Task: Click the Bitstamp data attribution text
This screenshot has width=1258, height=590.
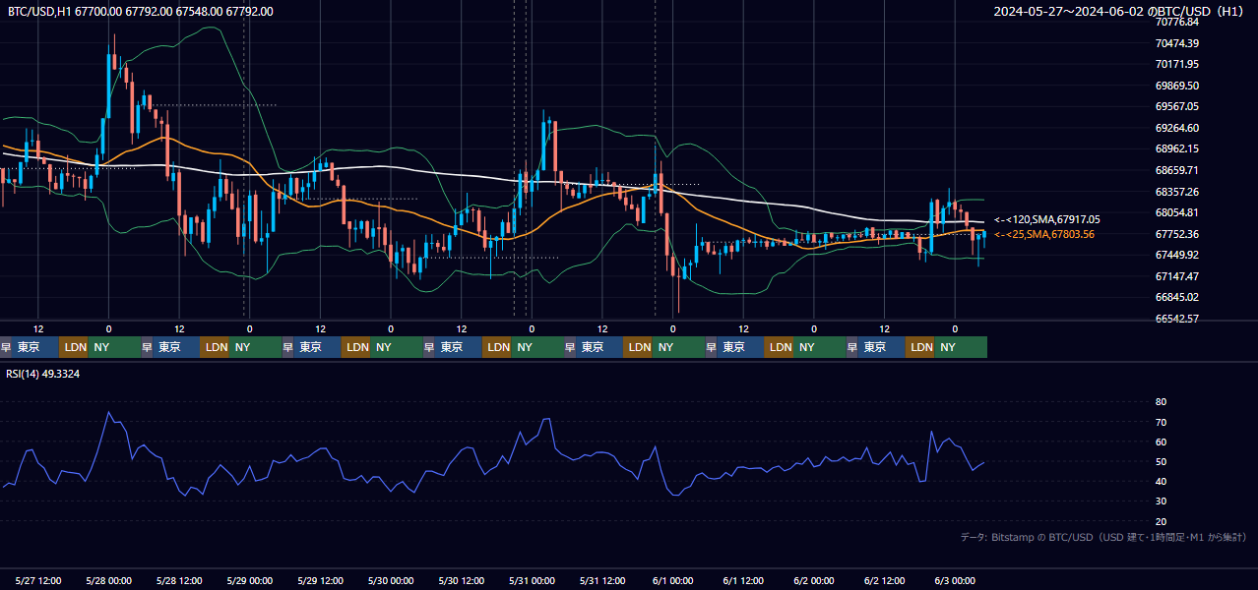Action: 1103,537
